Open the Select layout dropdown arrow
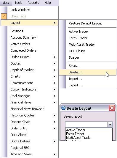The width and height of the screenshot is (117, 158). click(110, 125)
